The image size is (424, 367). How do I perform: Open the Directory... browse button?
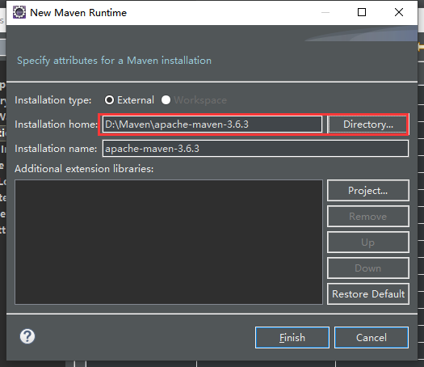click(x=367, y=124)
